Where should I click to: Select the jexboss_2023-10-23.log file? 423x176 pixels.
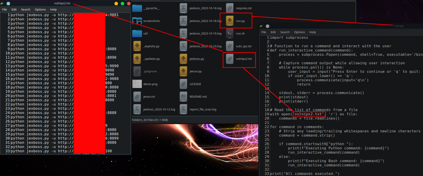[183, 46]
